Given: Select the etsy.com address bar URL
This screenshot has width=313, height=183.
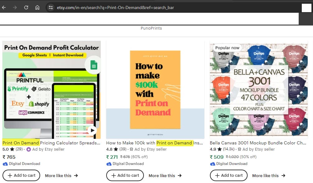Looking at the screenshot, I should point(115,7).
